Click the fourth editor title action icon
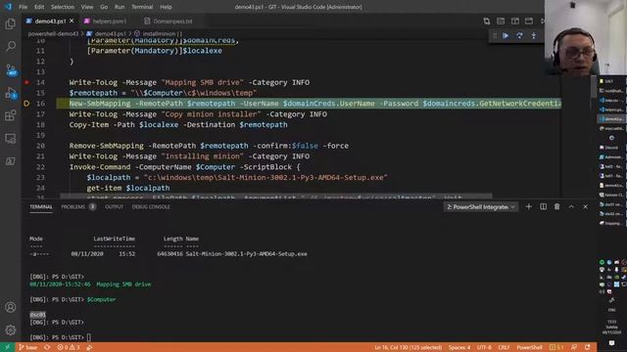 529,22
